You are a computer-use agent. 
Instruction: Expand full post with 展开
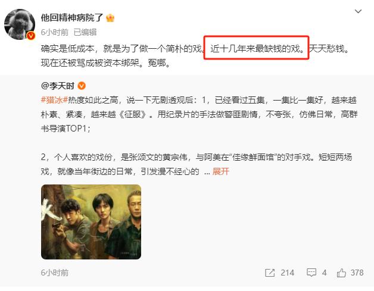220,171
